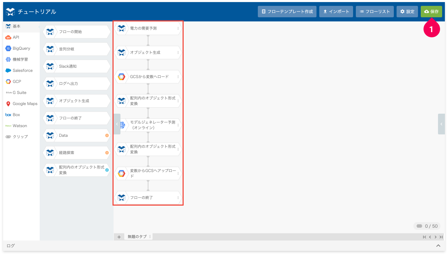This screenshot has width=448, height=255.
Task: Select the Box category
Action: pyautogui.click(x=21, y=115)
